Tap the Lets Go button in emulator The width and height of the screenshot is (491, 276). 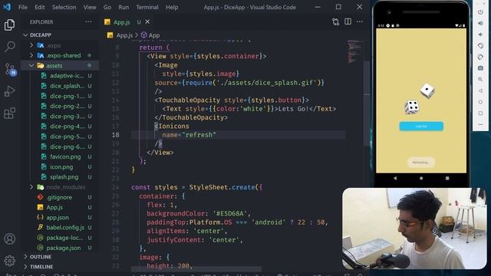tap(421, 126)
